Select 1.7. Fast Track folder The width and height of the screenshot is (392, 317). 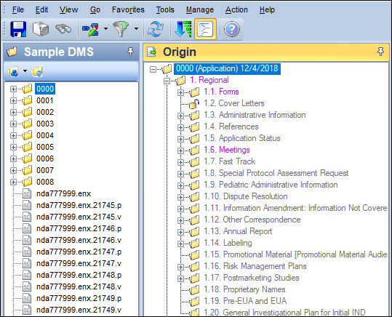(230, 161)
